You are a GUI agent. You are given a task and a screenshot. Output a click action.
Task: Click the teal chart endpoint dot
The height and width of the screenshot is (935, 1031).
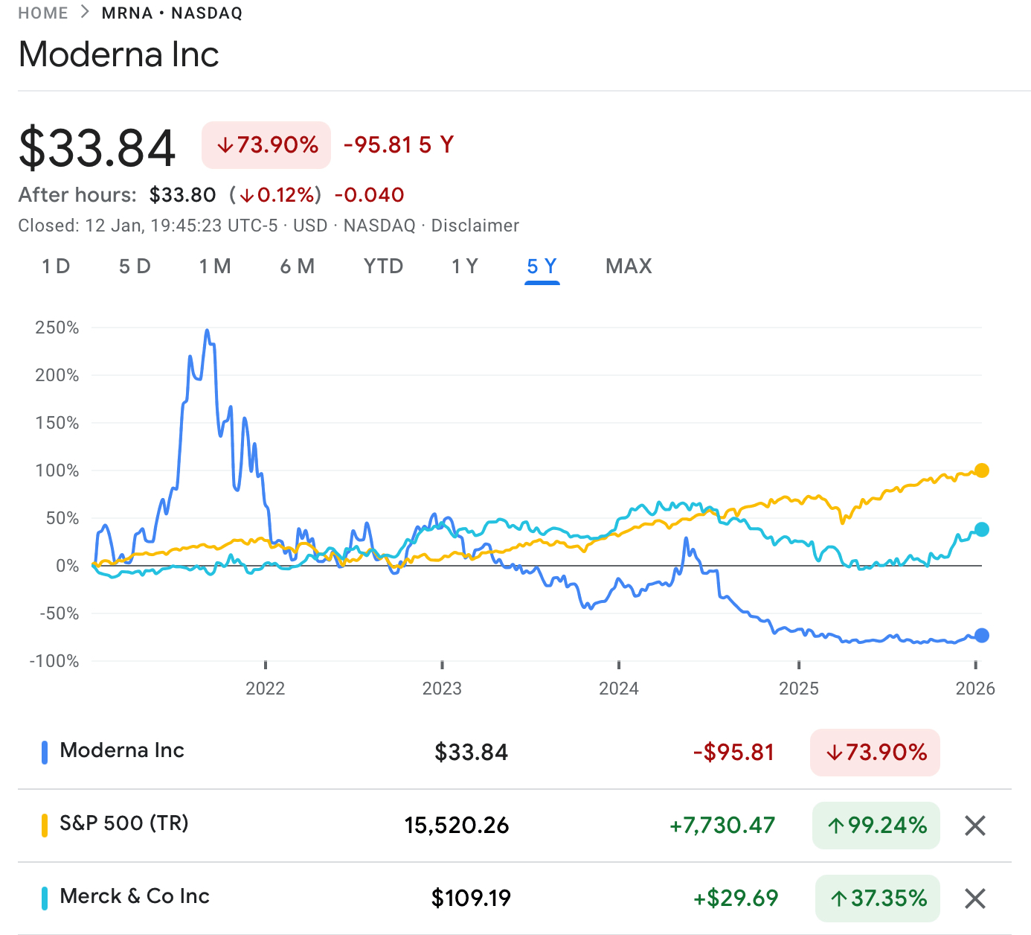click(980, 530)
